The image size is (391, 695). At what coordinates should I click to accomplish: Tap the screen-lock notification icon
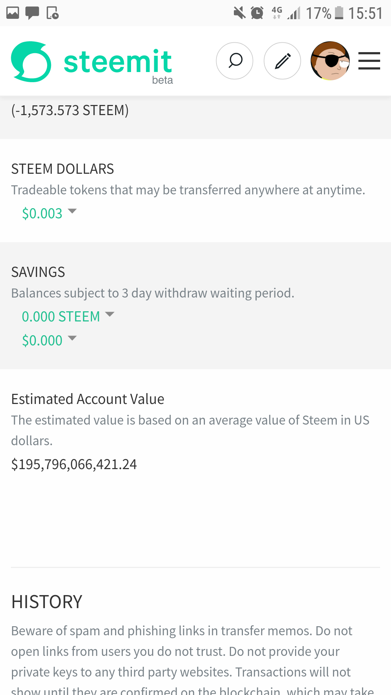pyautogui.click(x=52, y=13)
